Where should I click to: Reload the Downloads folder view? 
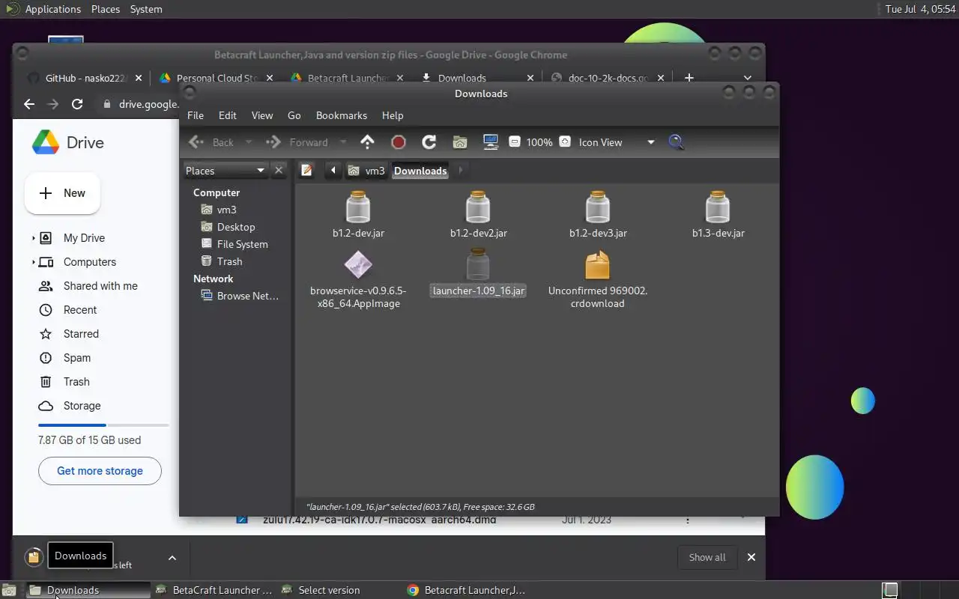(429, 142)
